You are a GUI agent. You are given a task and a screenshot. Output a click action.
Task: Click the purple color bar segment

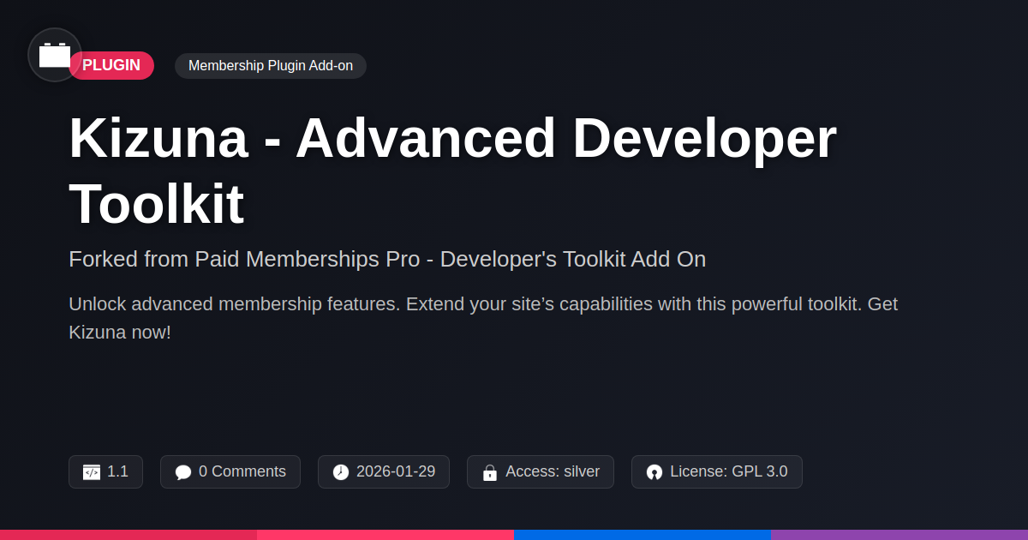coord(899,535)
